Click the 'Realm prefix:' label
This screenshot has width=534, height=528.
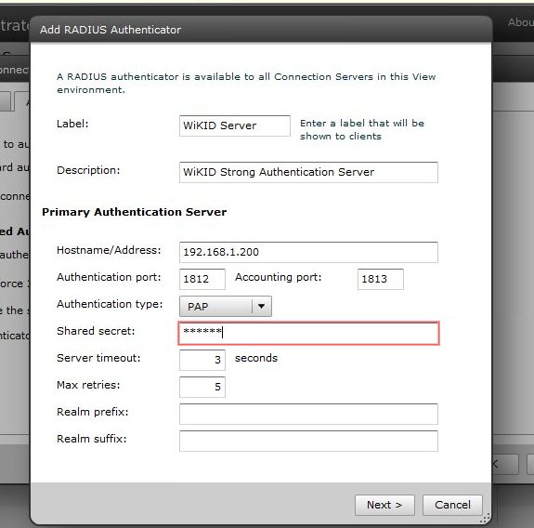point(93,412)
